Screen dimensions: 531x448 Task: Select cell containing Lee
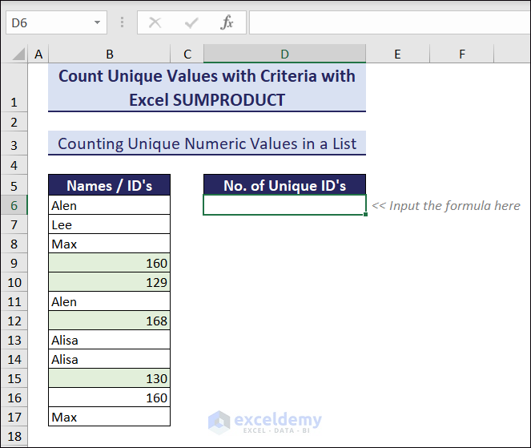click(x=109, y=224)
